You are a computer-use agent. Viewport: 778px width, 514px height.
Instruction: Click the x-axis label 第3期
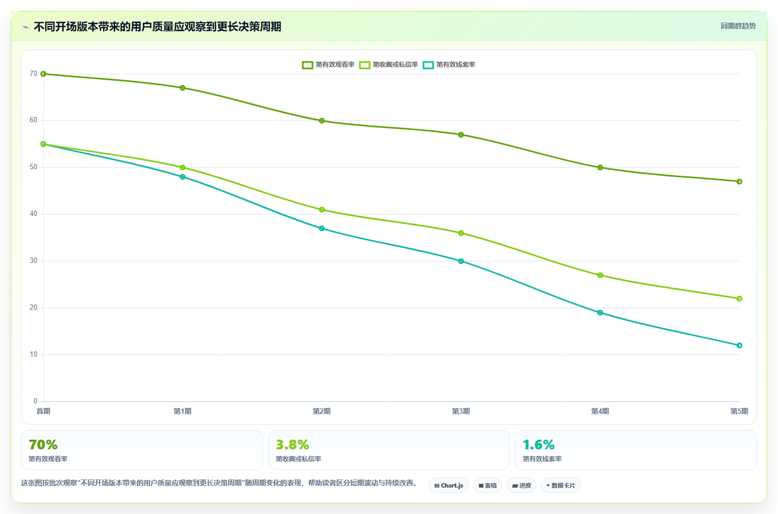(x=461, y=411)
